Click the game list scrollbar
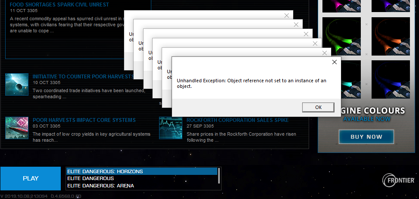 (x=219, y=175)
